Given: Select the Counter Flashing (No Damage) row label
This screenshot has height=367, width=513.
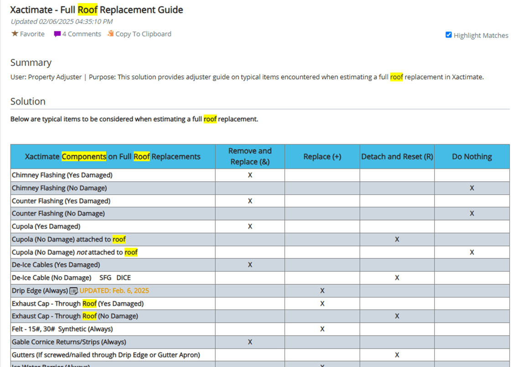Looking at the screenshot, I should click(58, 214).
